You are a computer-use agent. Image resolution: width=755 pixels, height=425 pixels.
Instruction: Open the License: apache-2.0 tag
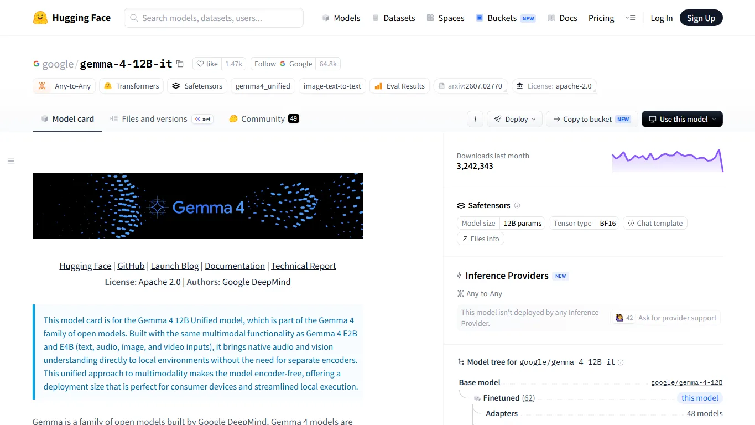(x=554, y=86)
